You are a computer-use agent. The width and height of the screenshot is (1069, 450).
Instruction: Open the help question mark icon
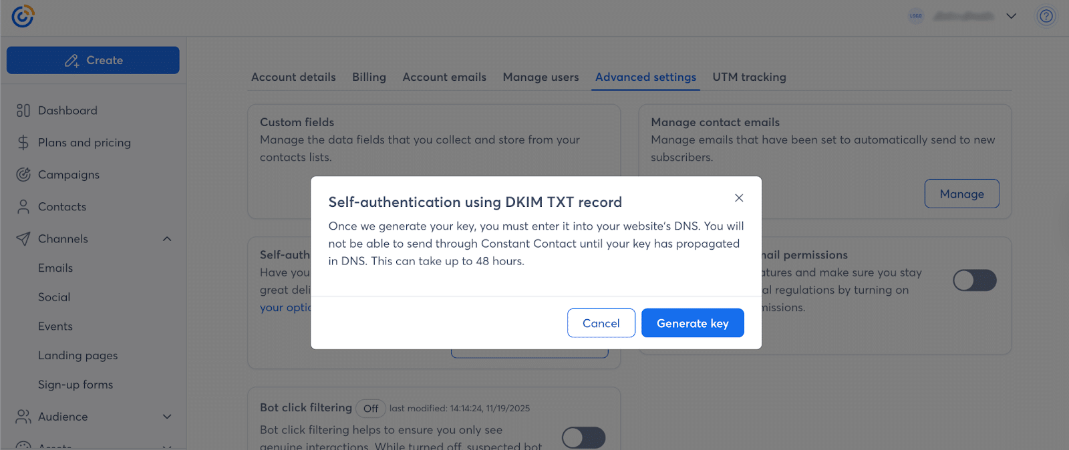coord(1046,16)
